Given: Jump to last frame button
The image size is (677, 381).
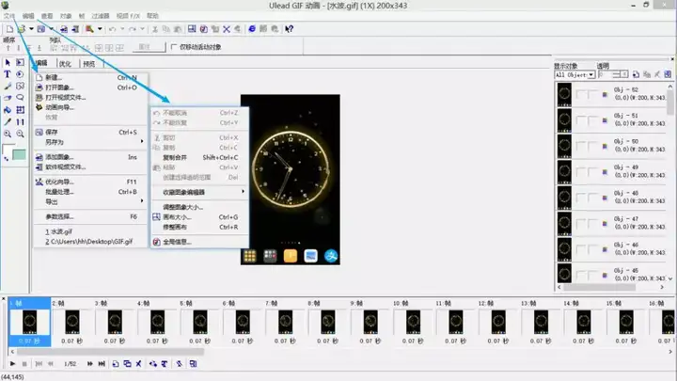Looking at the screenshot, I should pos(102,364).
